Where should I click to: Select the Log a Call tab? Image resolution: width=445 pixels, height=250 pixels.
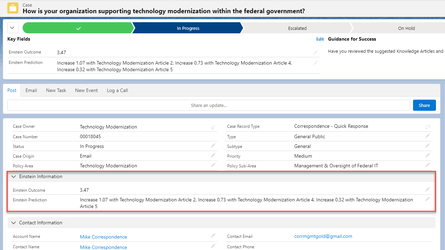[117, 90]
